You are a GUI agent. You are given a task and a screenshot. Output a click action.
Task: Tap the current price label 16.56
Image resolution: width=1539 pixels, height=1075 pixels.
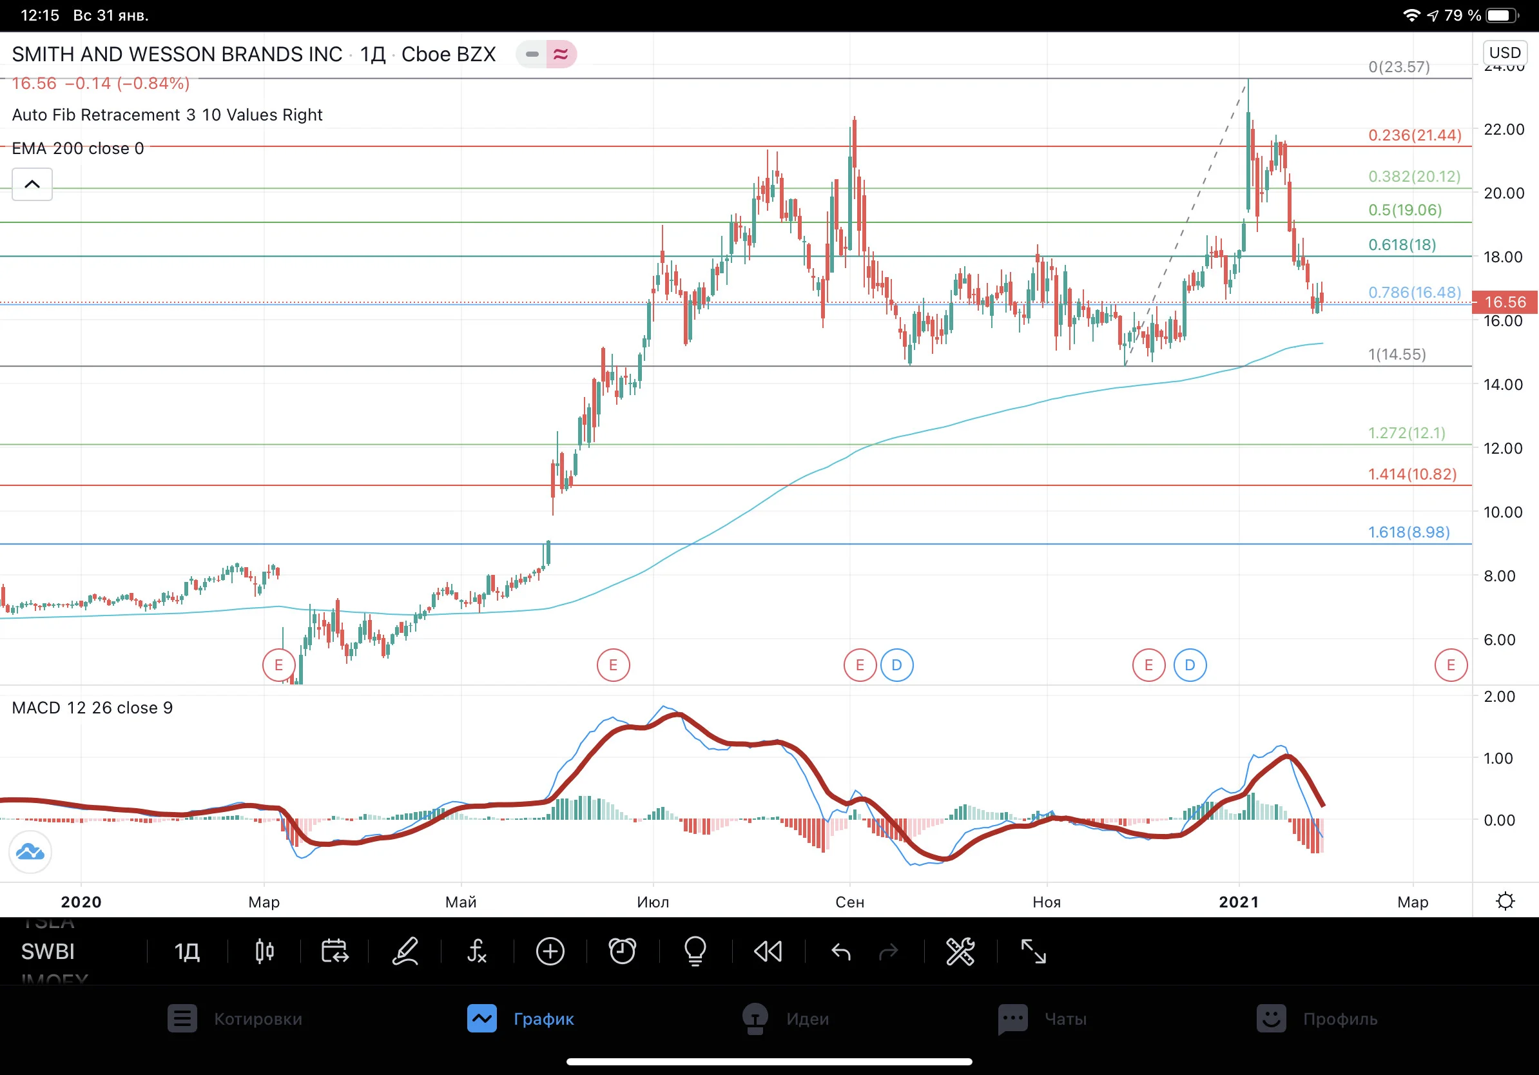tap(1505, 302)
